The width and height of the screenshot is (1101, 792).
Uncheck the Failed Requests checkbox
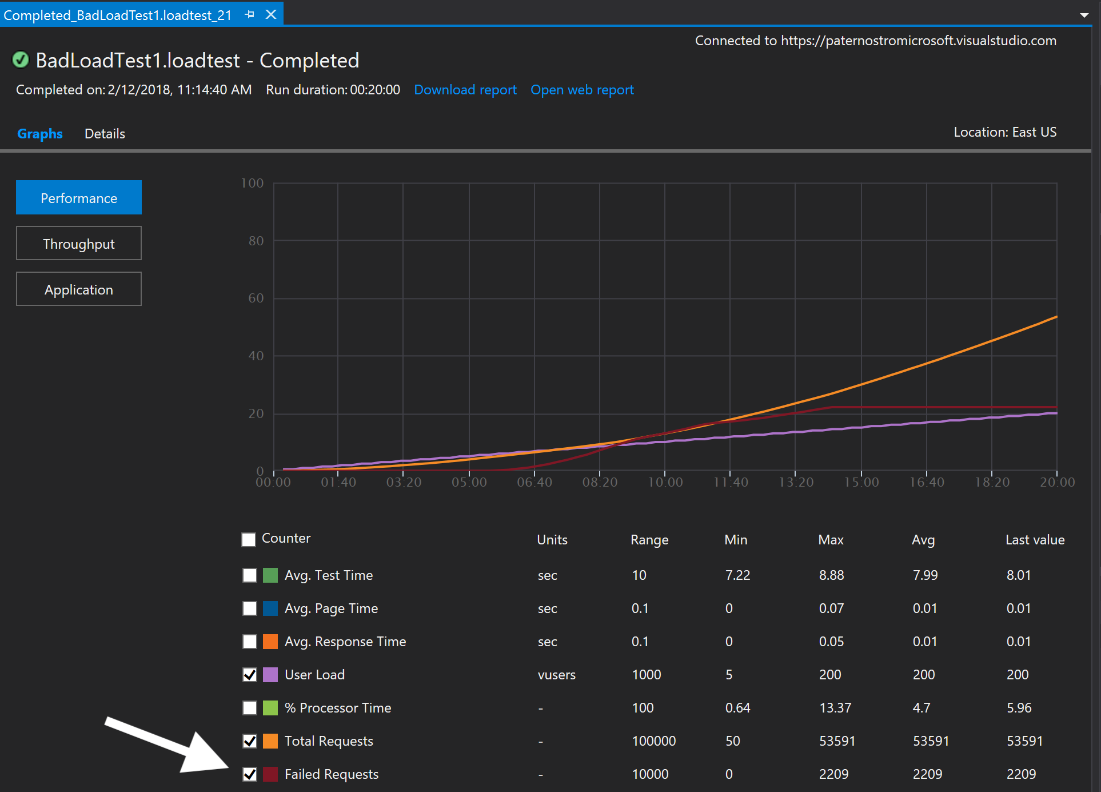point(250,774)
